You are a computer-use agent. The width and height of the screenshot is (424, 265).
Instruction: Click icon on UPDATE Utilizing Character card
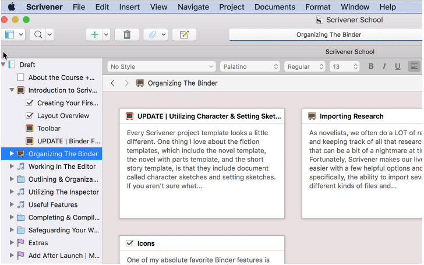pos(130,116)
